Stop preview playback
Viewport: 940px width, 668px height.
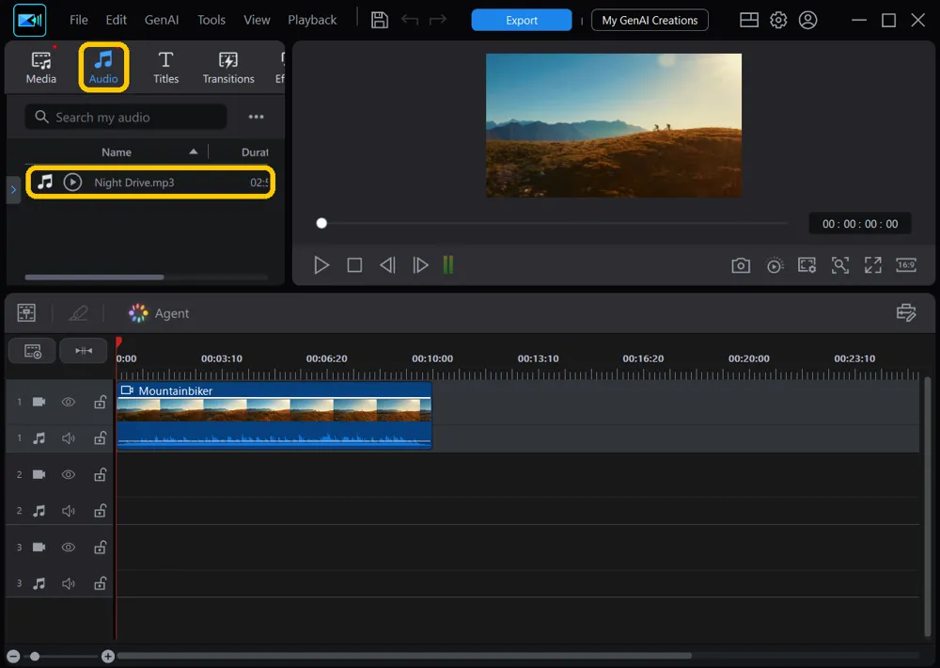(x=355, y=264)
